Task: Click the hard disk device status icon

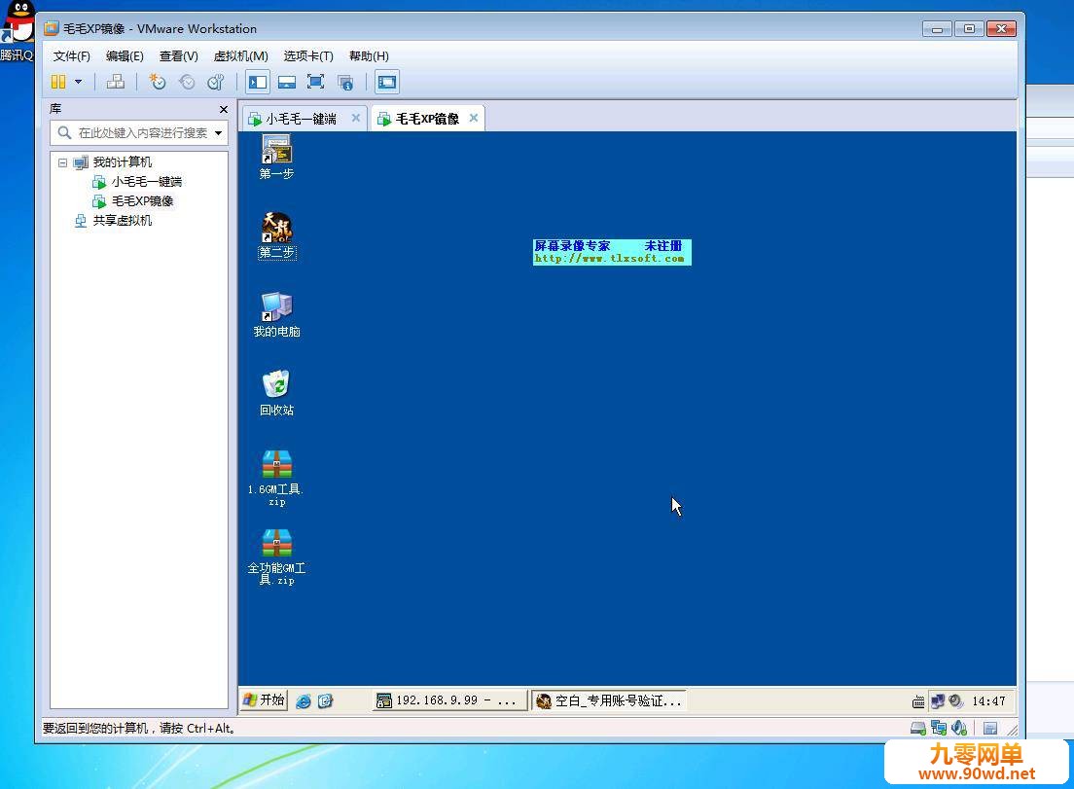Action: pos(917,729)
